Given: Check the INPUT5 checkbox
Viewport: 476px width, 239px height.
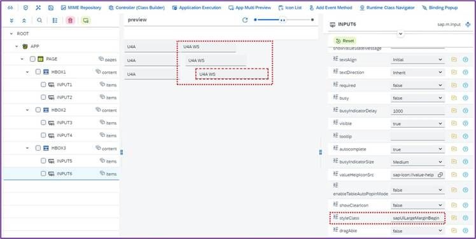Looking at the screenshot, I should 43,161.
